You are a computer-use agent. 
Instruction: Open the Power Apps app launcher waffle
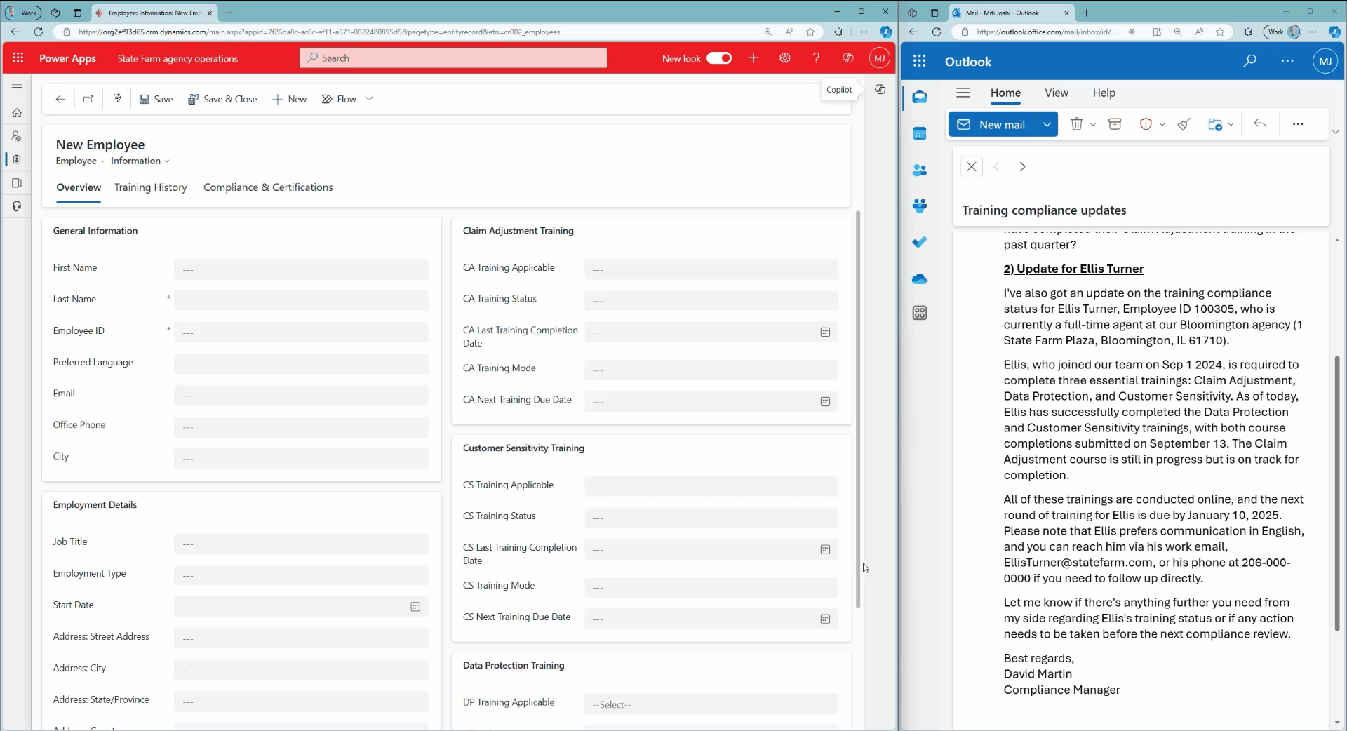pos(18,58)
